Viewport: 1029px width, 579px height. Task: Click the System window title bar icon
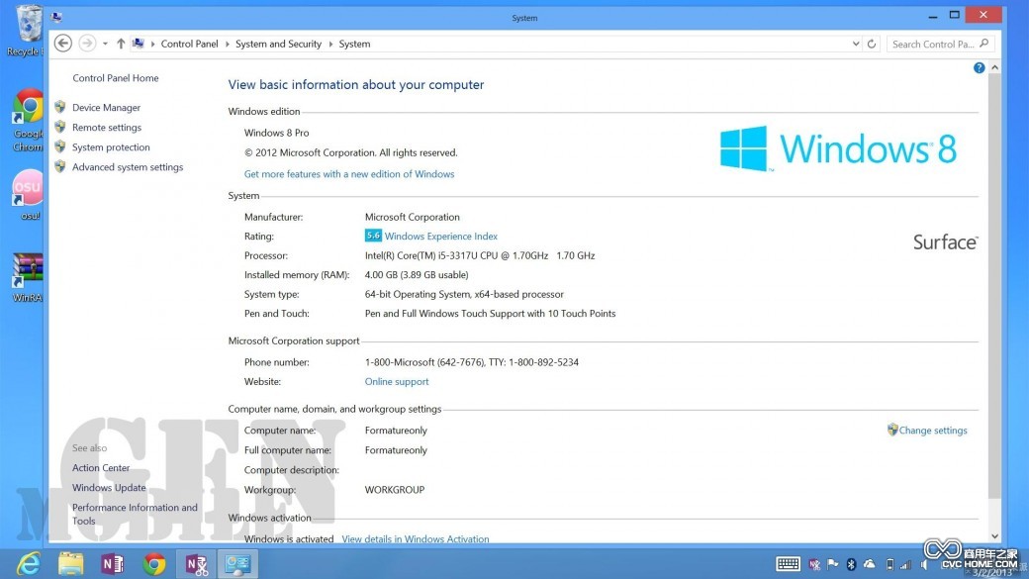(57, 17)
